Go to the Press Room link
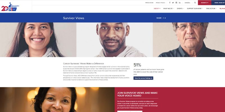225x112 pixels. point(149,3)
